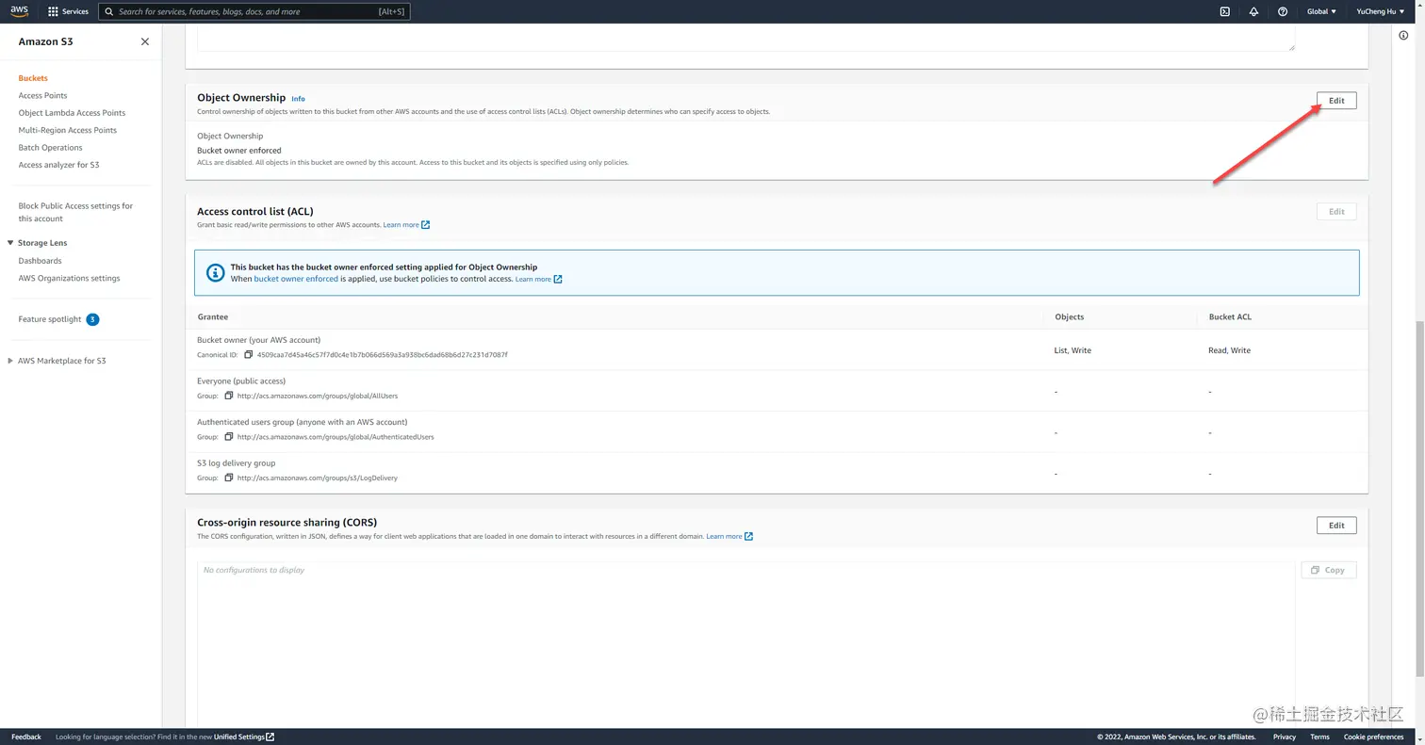This screenshot has width=1425, height=745.
Task: Open the Services grid icon
Action: (x=53, y=11)
